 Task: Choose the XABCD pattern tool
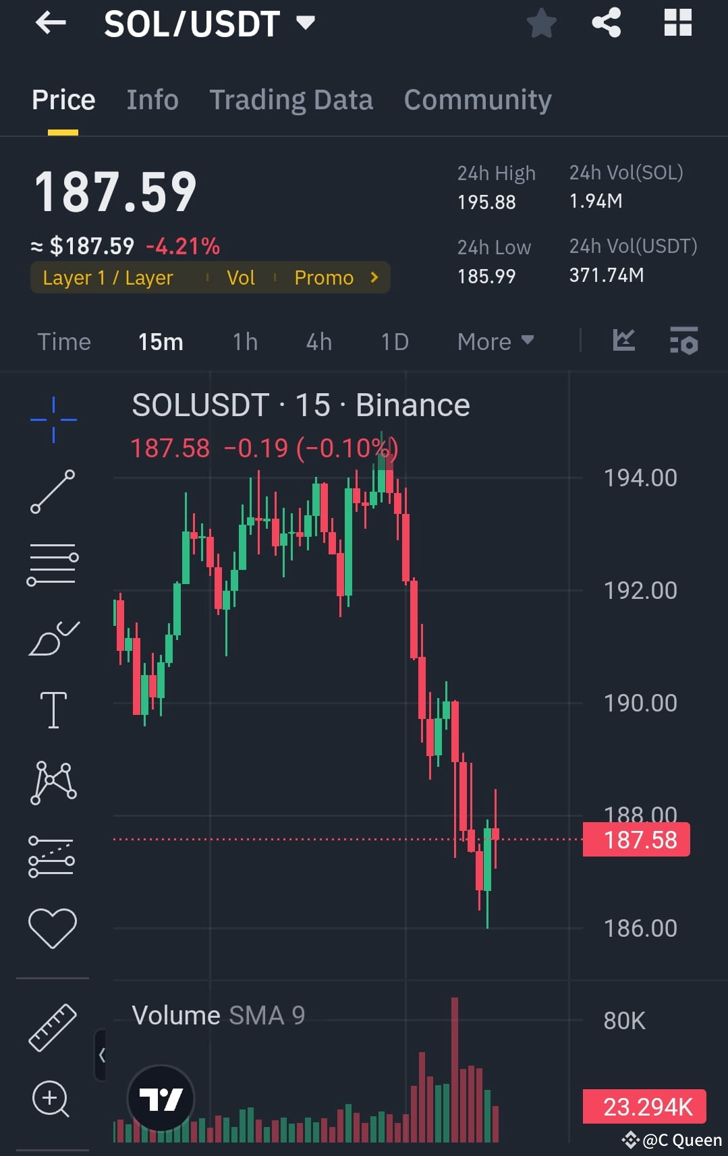tap(53, 782)
